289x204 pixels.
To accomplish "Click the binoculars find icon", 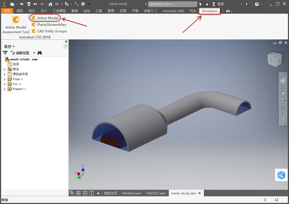I will click(x=40, y=53).
